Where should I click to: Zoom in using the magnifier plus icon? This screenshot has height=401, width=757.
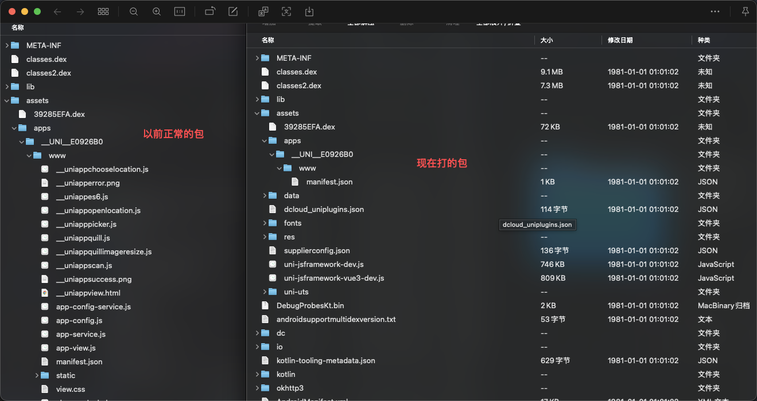click(157, 11)
